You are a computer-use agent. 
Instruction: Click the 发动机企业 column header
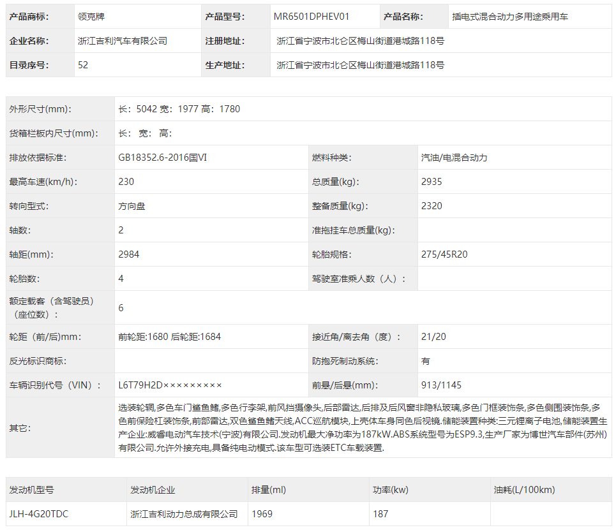click(x=153, y=490)
